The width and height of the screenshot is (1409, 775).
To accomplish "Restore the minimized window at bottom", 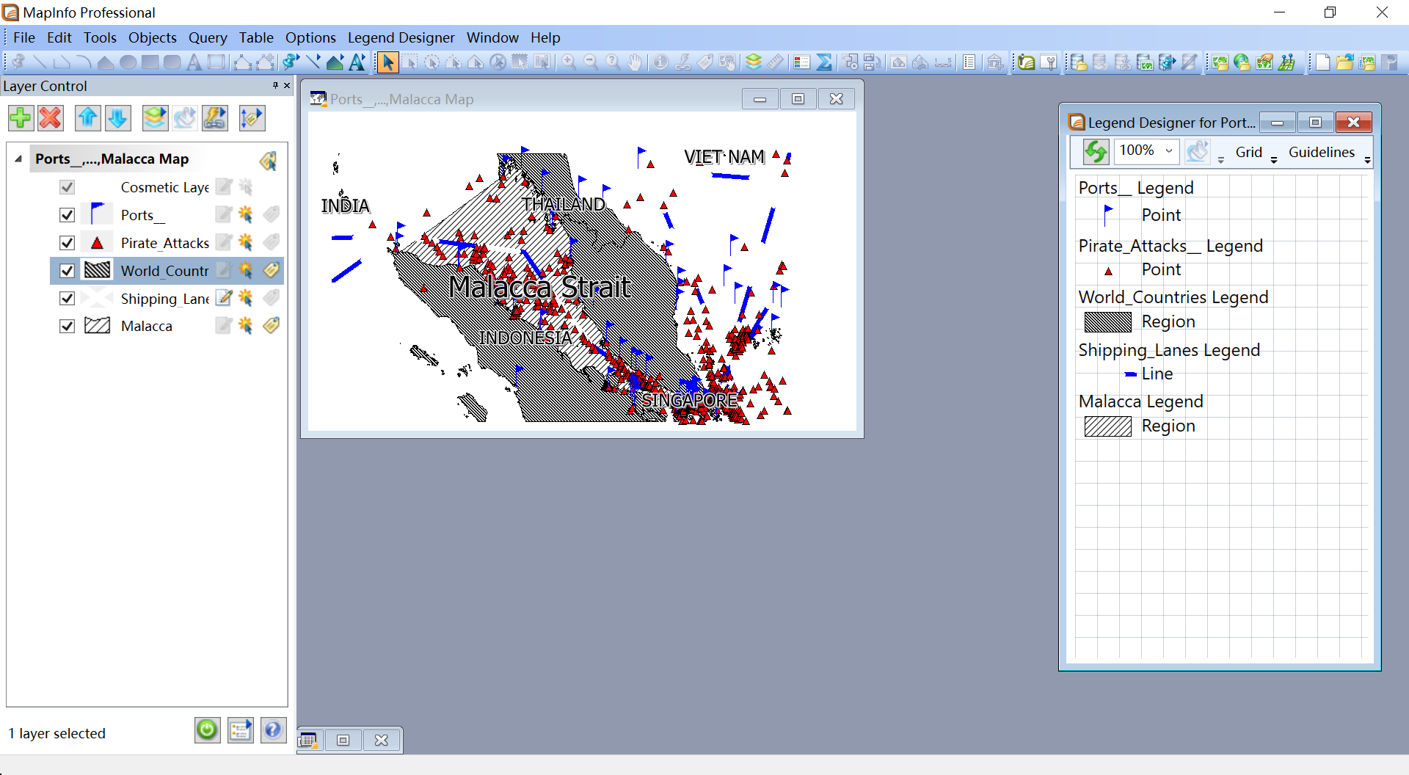I will tap(343, 740).
